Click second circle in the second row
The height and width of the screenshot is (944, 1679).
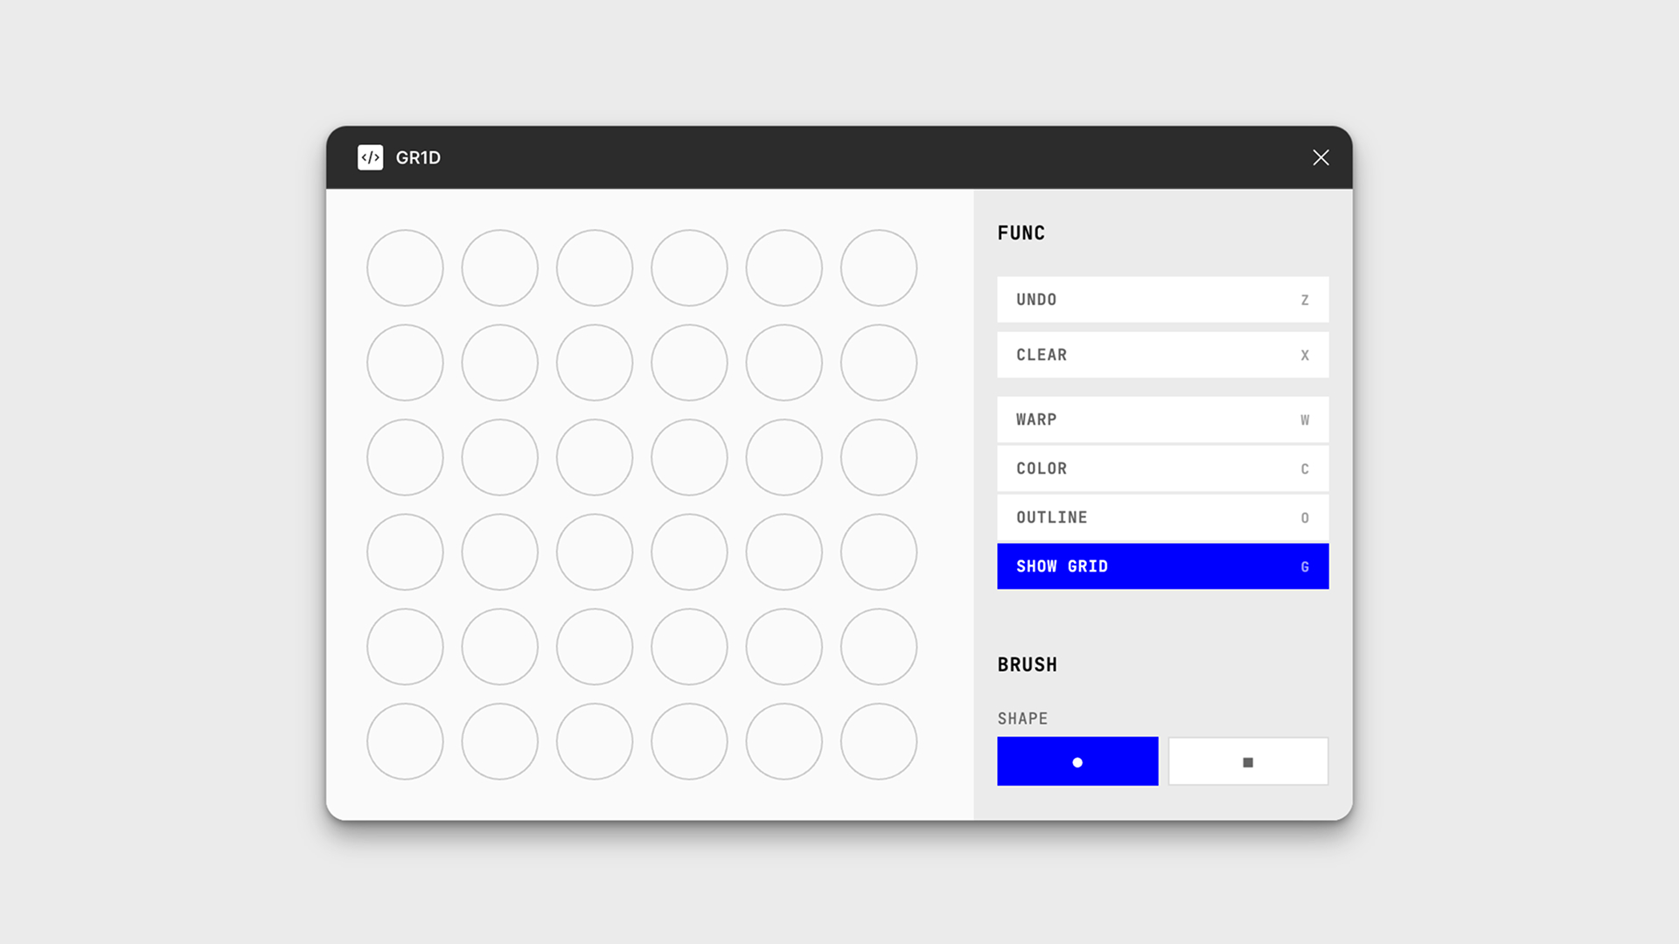[499, 363]
